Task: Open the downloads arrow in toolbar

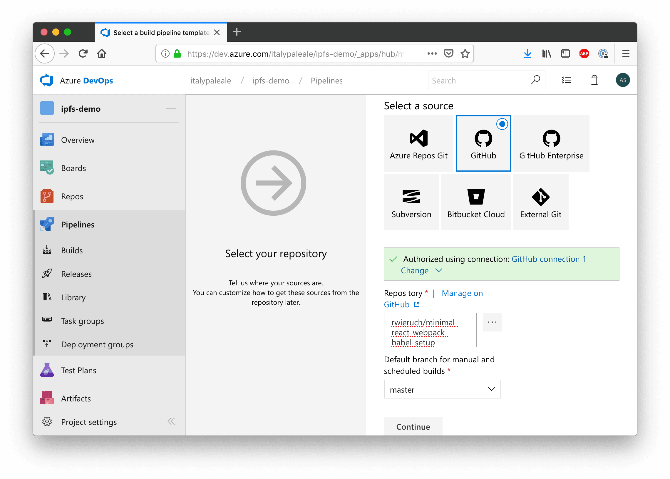Action: point(527,54)
